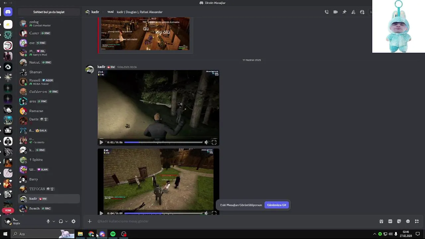The image size is (425, 239).
Task: Open DM with exe
Action: tap(49, 43)
